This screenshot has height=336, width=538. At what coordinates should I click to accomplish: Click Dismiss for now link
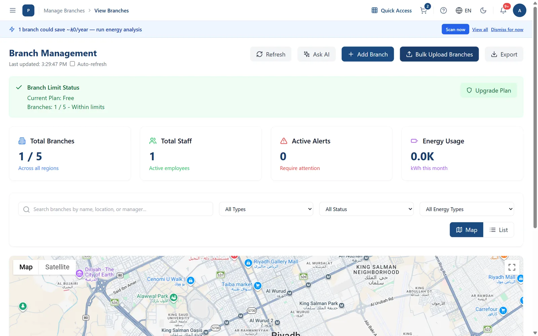[x=507, y=30]
